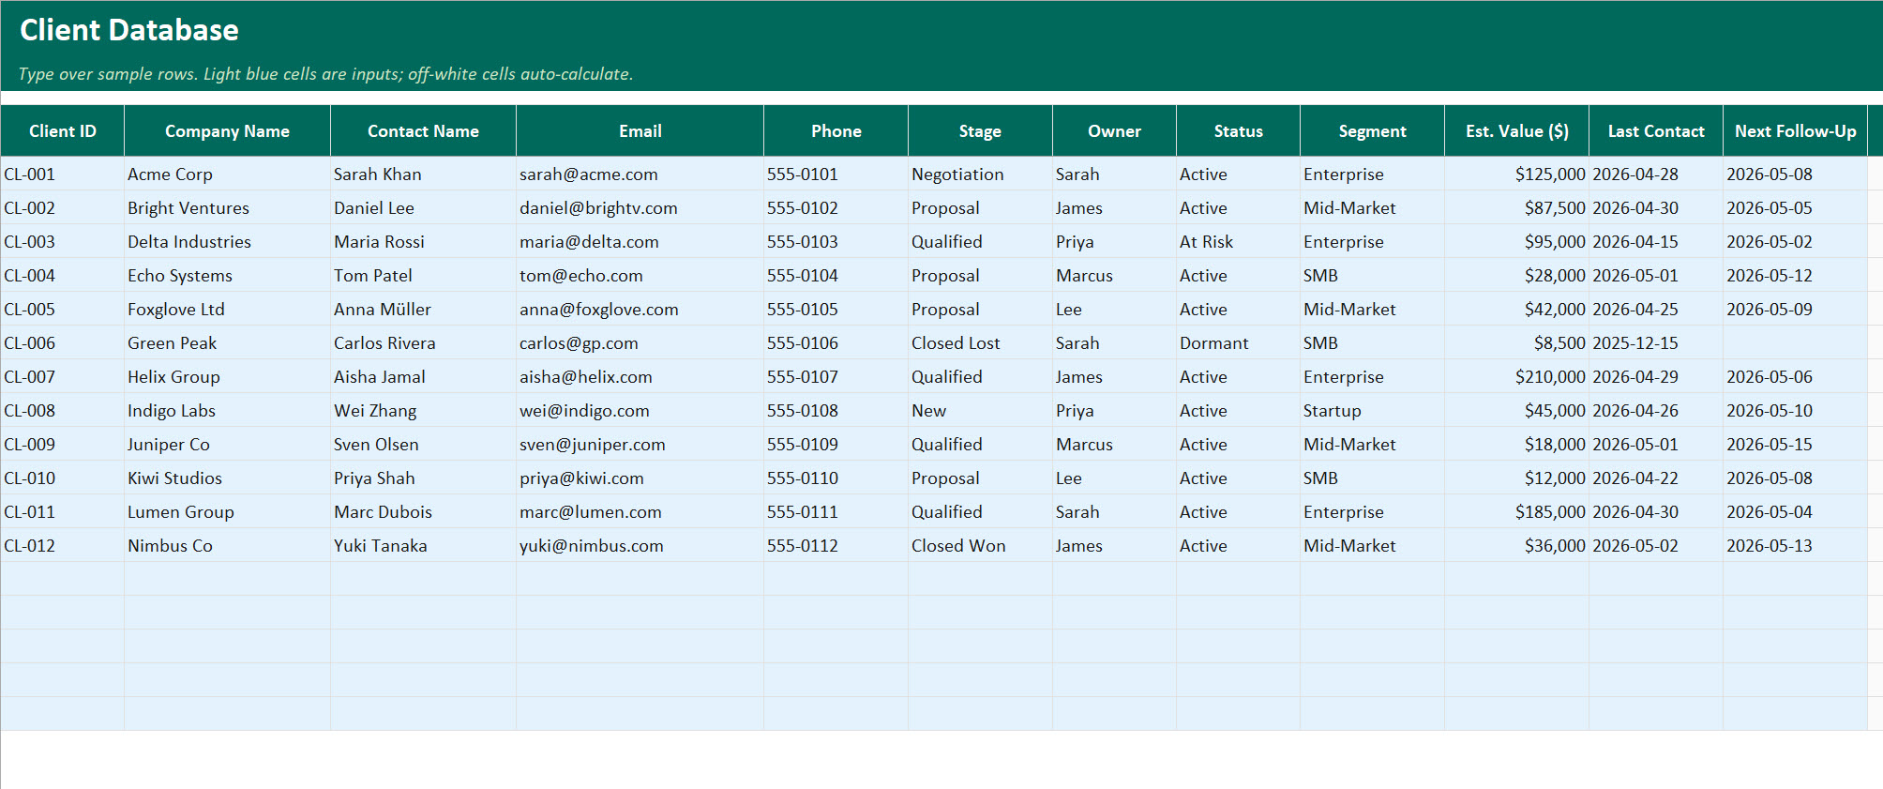Select the Closed Lost stage cell

980,342
